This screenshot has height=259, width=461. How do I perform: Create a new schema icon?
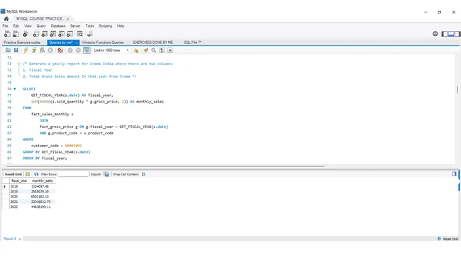(36, 34)
